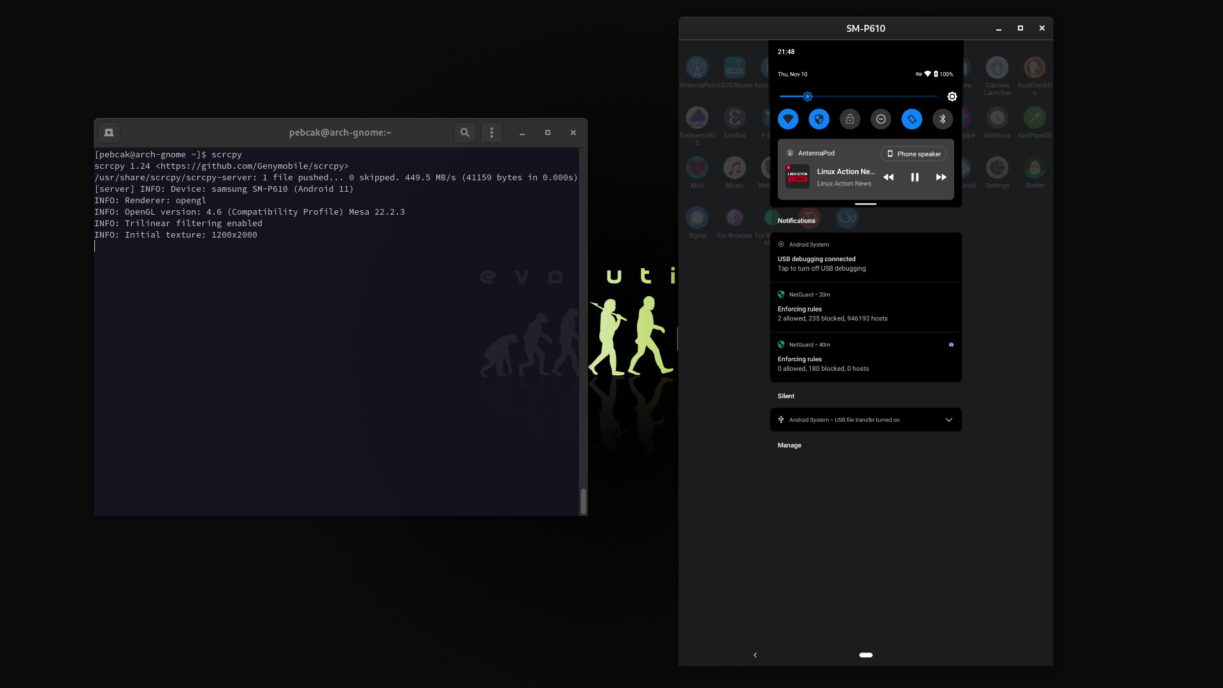
Task: Pause the Linux Action News playback
Action: pos(915,177)
